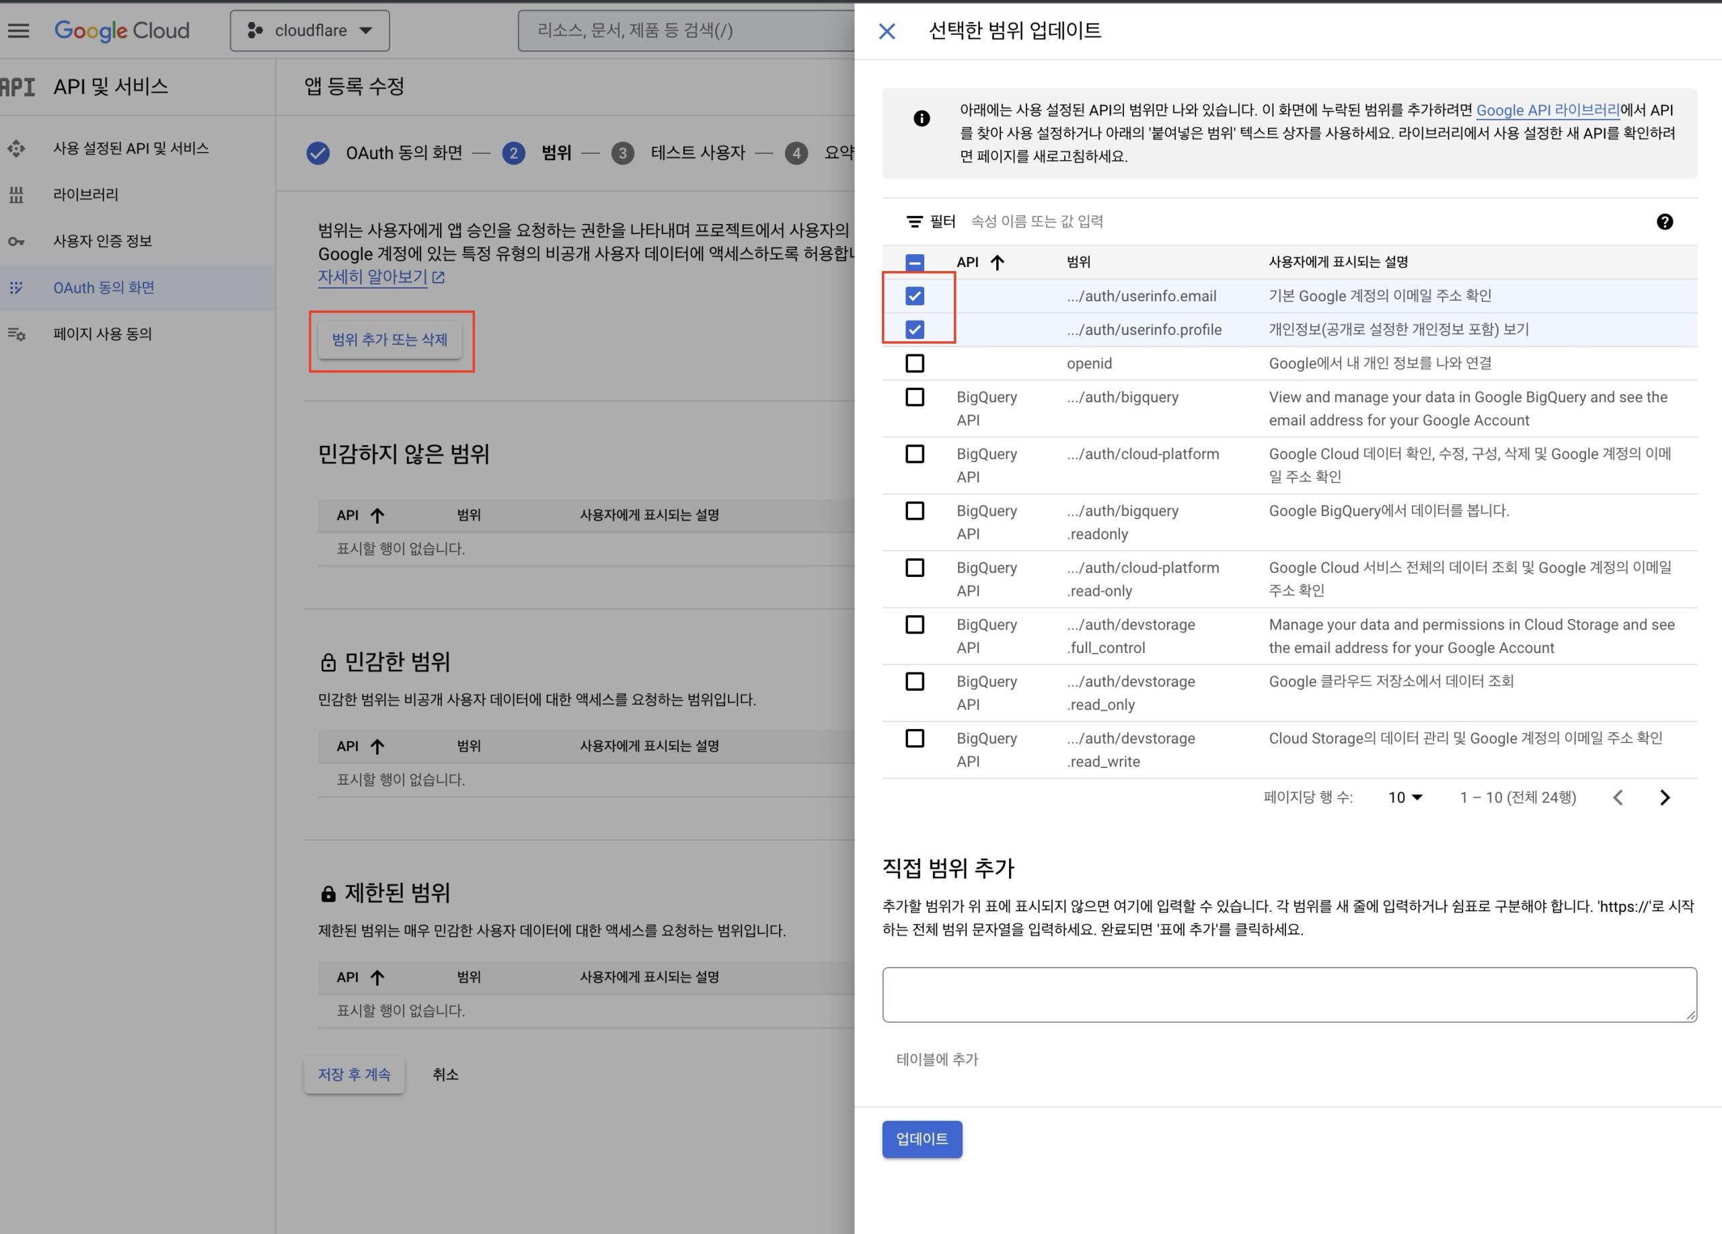Focus the top resource search field

pyautogui.click(x=687, y=30)
